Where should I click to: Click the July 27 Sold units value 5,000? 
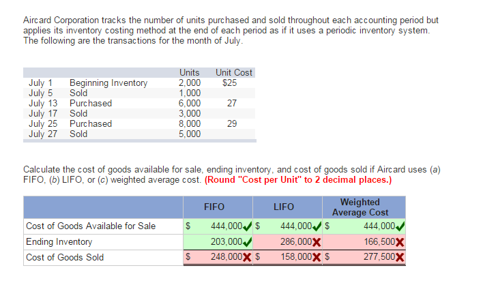pyautogui.click(x=190, y=134)
